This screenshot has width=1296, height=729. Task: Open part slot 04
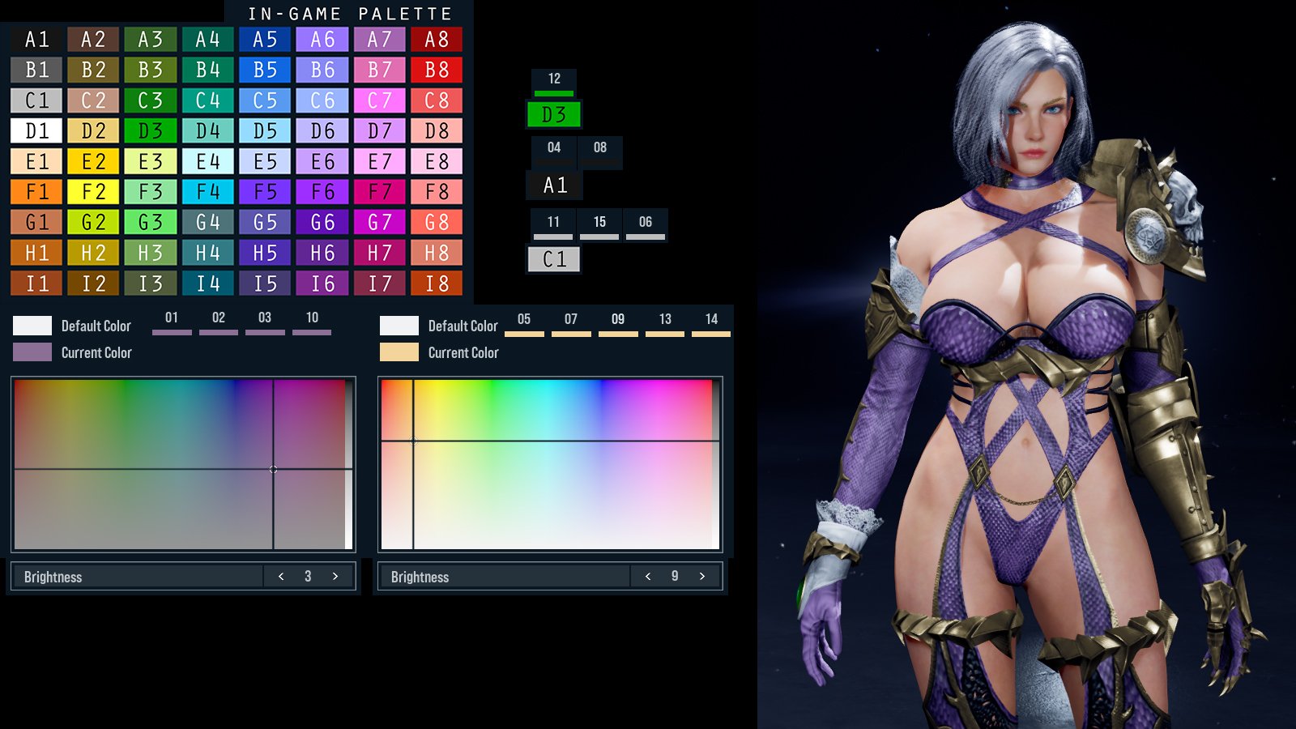click(x=554, y=151)
